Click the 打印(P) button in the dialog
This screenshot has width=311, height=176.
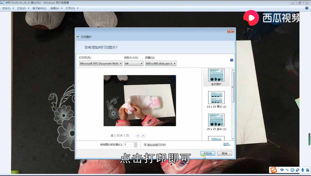click(x=208, y=154)
